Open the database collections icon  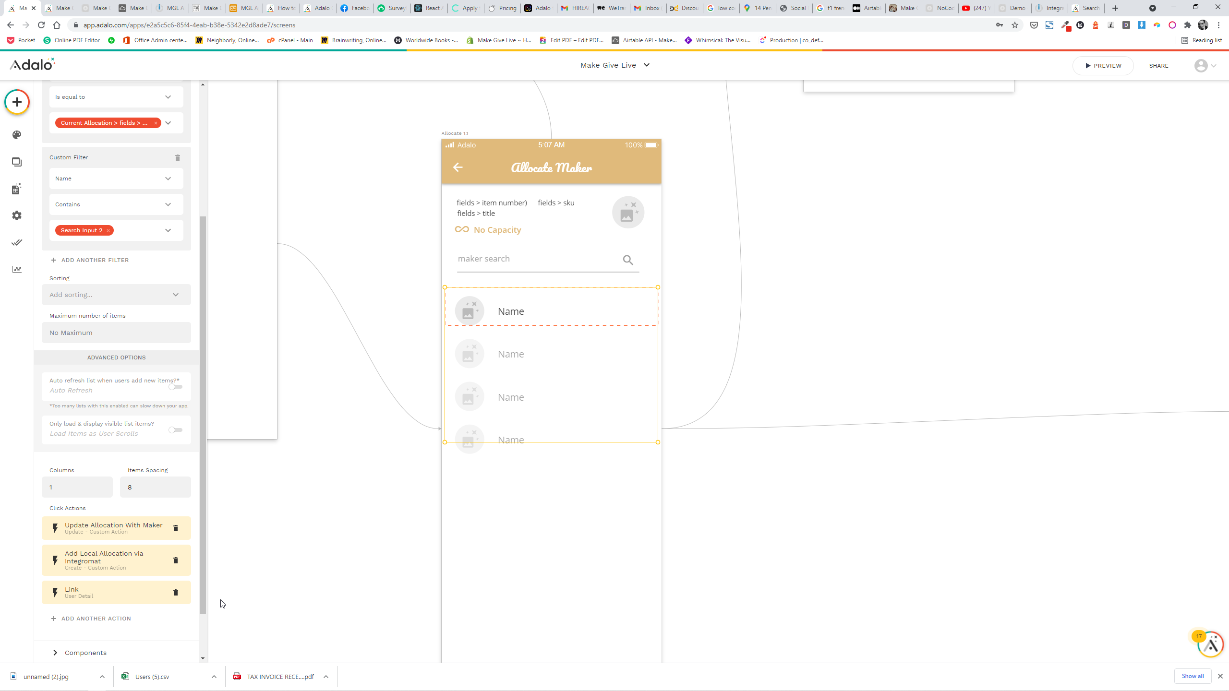[17, 189]
